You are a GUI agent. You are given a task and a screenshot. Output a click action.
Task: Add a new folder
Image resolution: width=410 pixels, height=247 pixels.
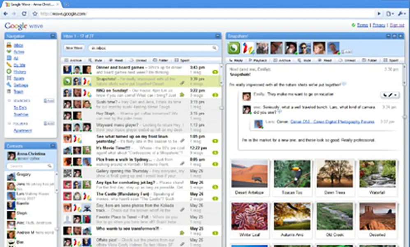[x=49, y=123]
